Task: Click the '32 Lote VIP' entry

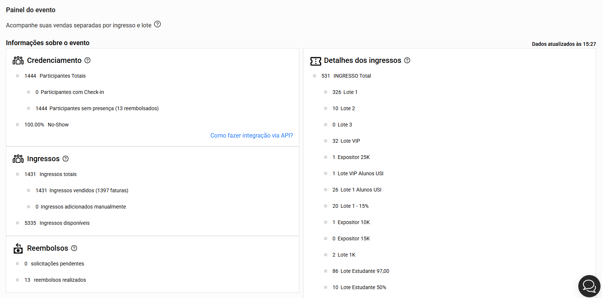Action: coord(346,141)
